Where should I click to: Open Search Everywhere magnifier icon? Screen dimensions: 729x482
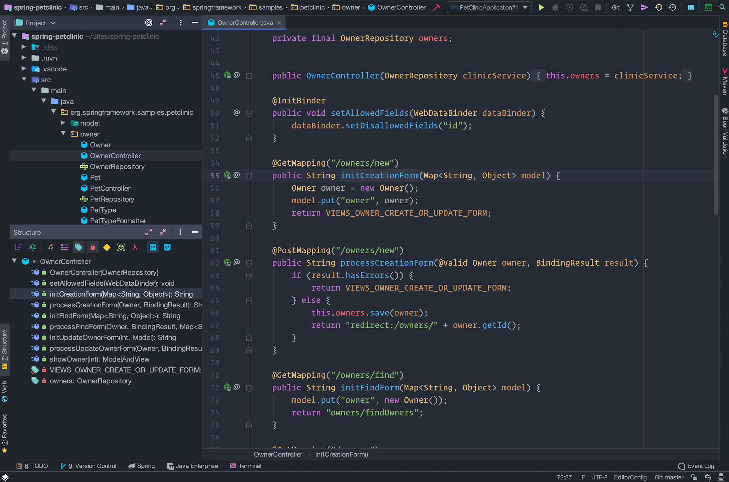[722, 7]
